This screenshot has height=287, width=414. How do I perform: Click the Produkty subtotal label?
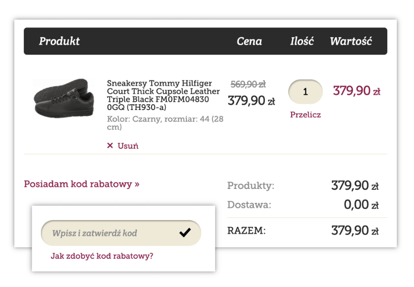click(251, 186)
